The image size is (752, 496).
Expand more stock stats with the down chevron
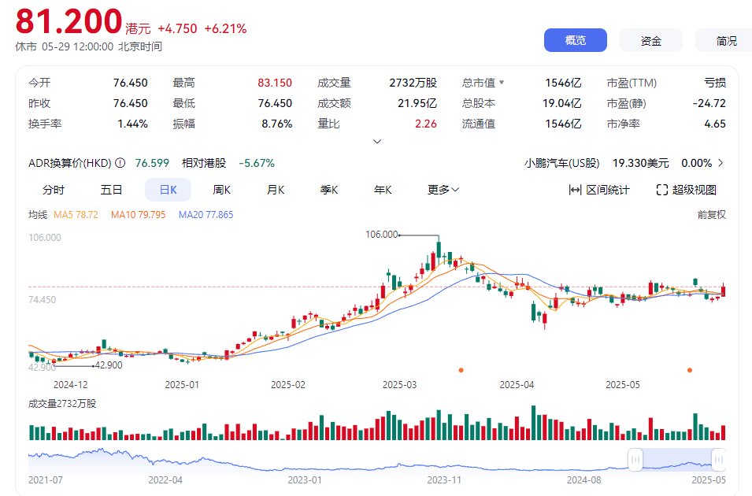[x=376, y=142]
